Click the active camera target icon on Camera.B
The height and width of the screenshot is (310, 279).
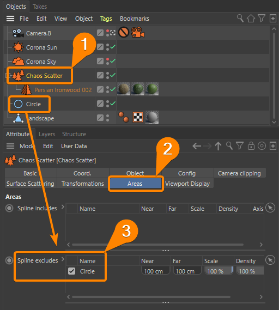pos(113,33)
